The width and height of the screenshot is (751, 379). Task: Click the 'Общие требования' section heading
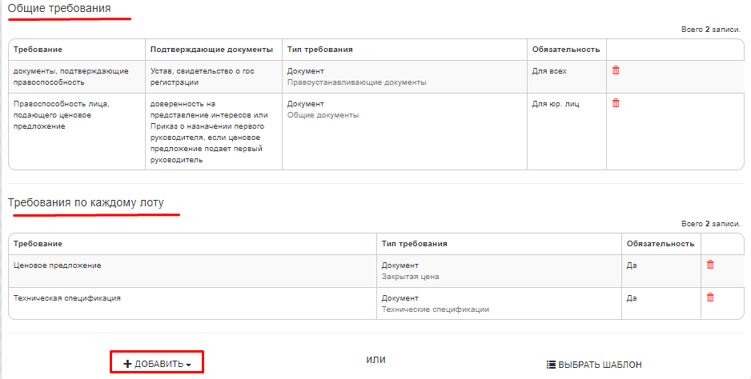pos(59,9)
